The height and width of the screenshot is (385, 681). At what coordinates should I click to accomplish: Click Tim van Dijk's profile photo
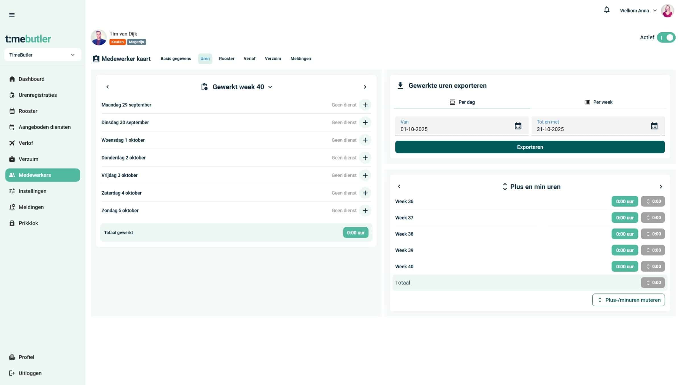pyautogui.click(x=99, y=38)
